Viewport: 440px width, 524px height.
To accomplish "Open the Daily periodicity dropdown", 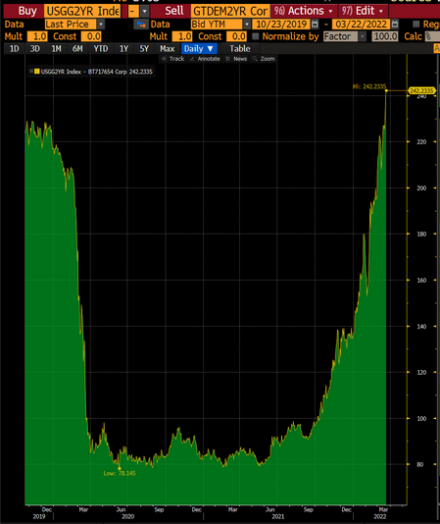I will pyautogui.click(x=199, y=49).
